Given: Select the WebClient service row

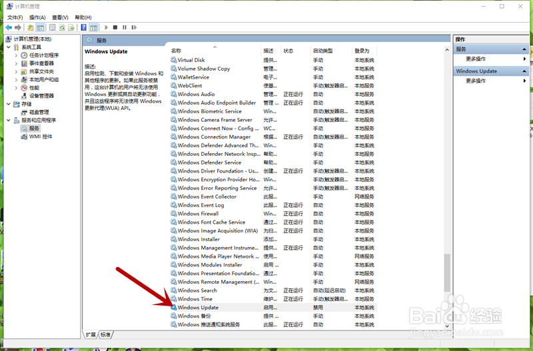Looking at the screenshot, I should pos(273,86).
